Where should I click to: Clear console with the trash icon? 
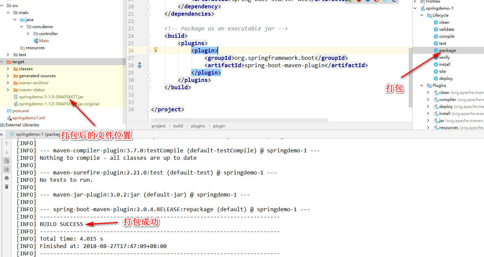(6, 186)
